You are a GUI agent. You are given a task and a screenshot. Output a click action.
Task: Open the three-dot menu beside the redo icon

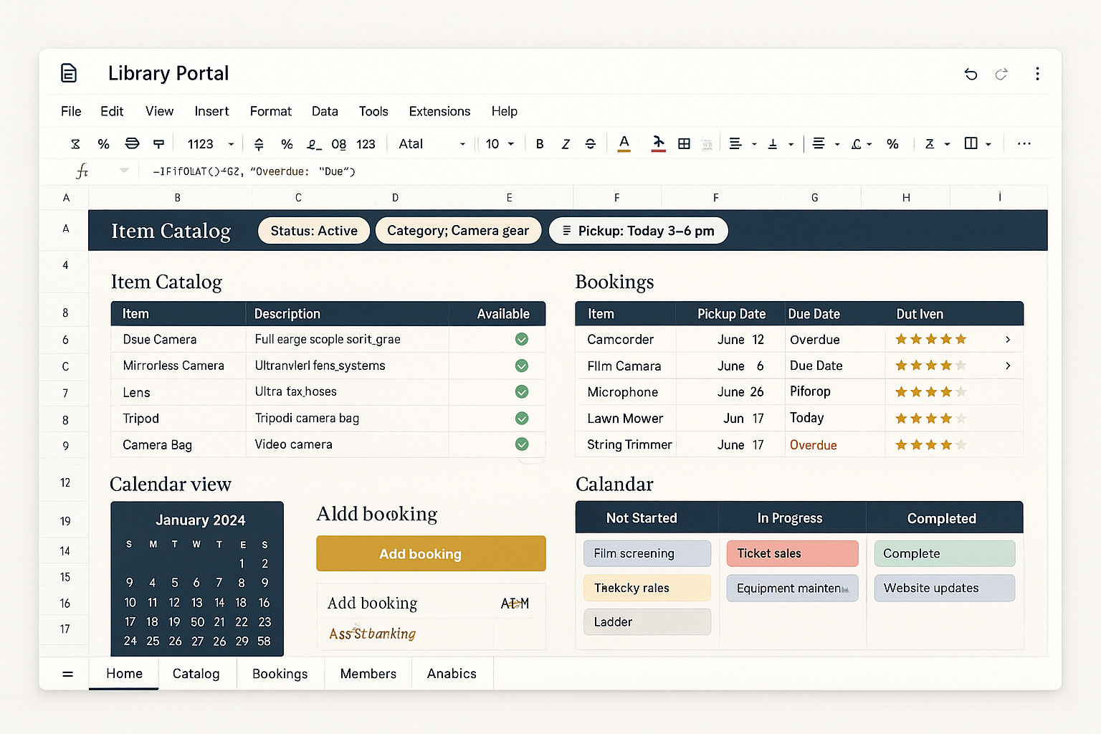tap(1037, 74)
